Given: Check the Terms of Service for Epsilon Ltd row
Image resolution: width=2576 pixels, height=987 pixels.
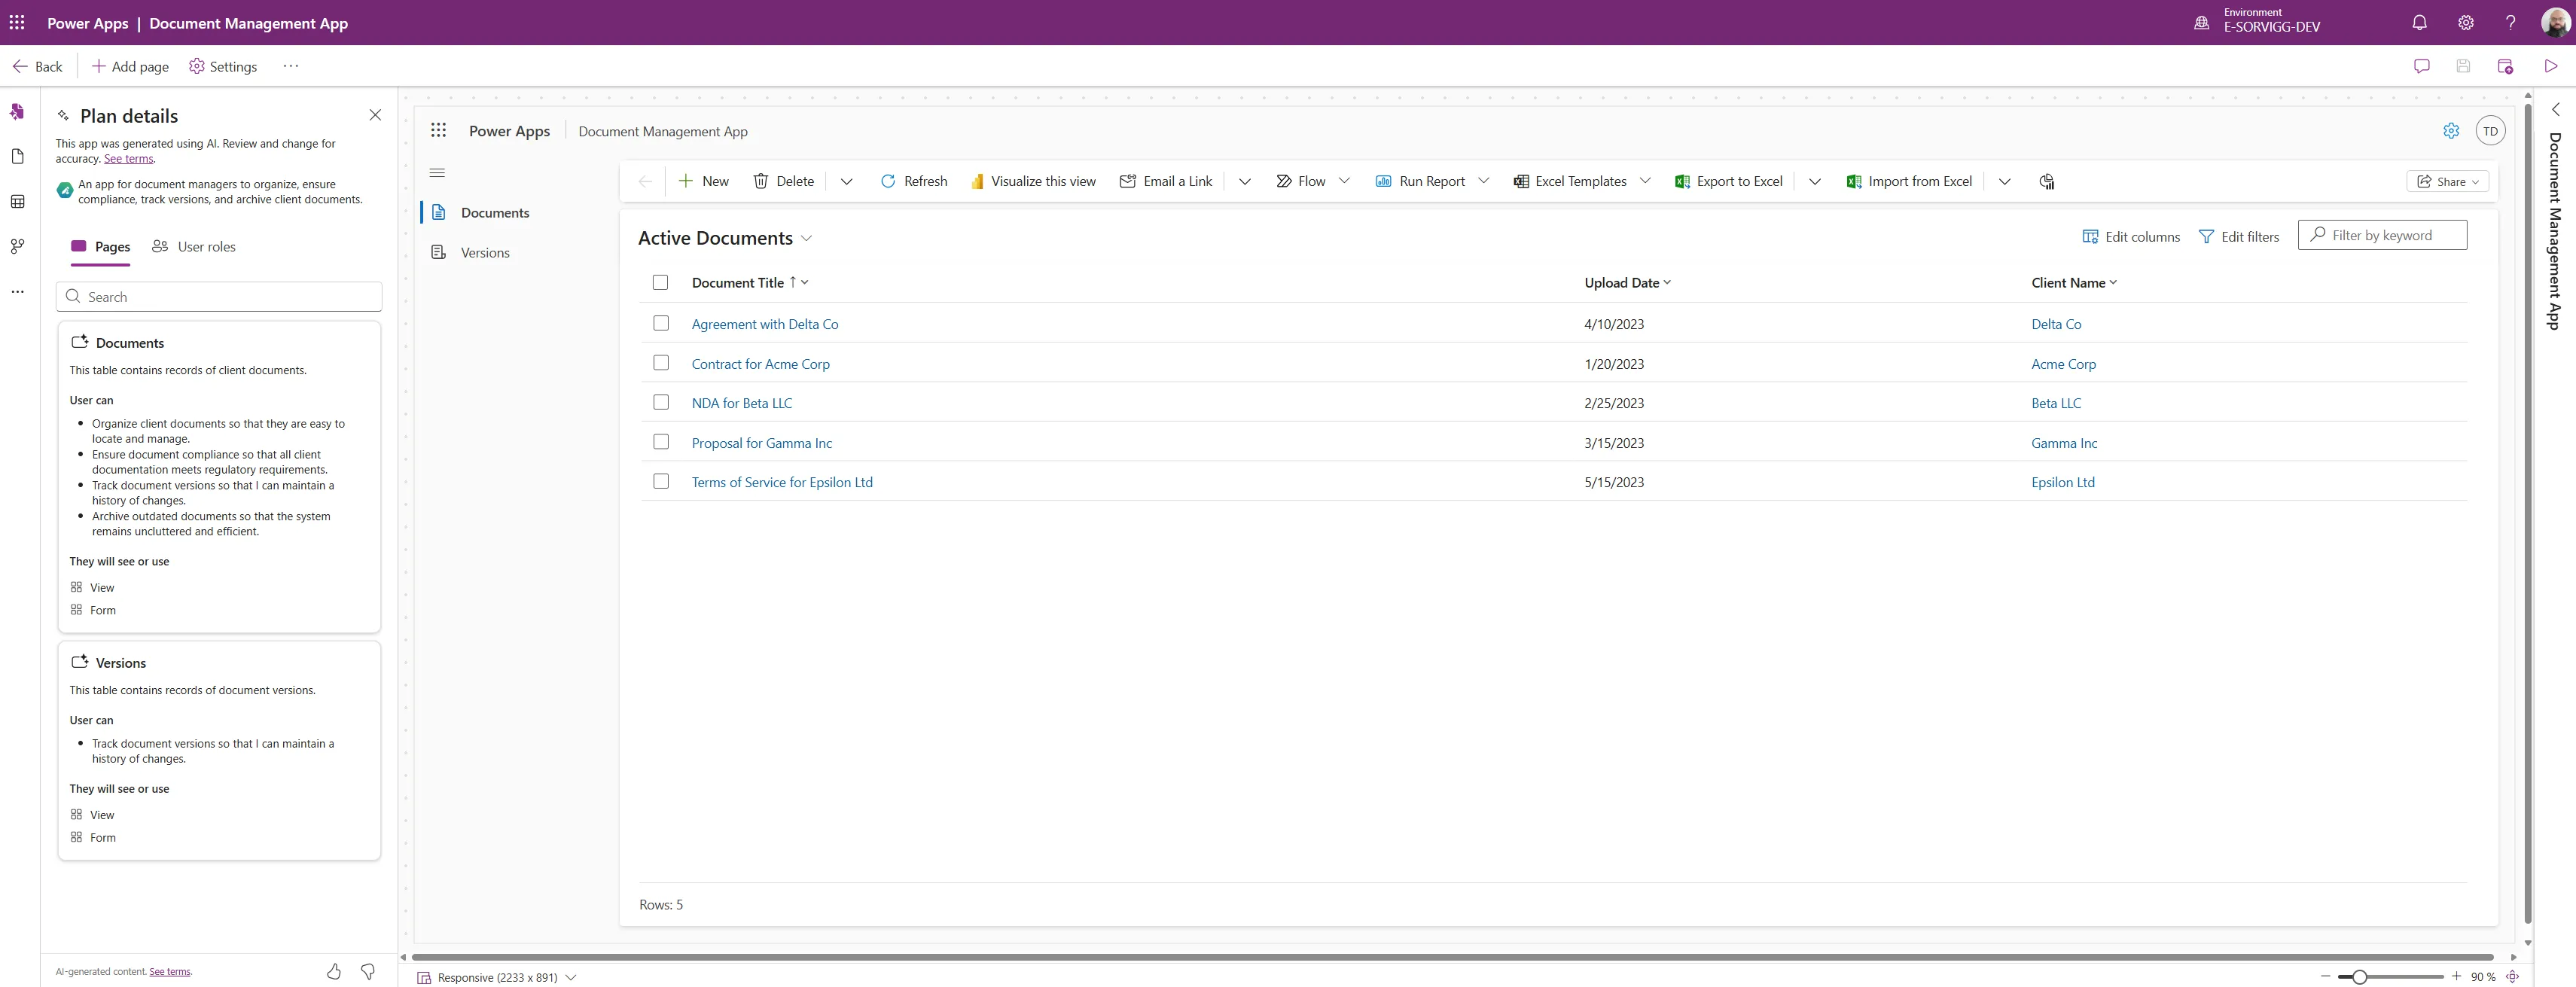Looking at the screenshot, I should [x=661, y=481].
